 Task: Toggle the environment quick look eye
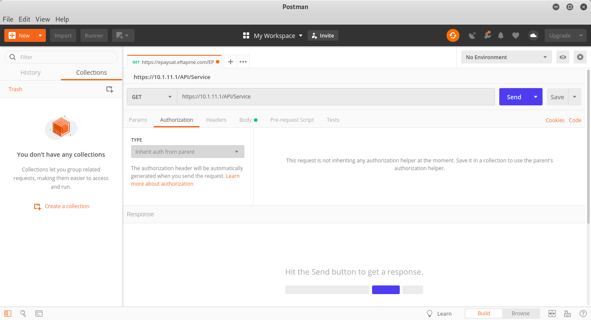pos(563,57)
